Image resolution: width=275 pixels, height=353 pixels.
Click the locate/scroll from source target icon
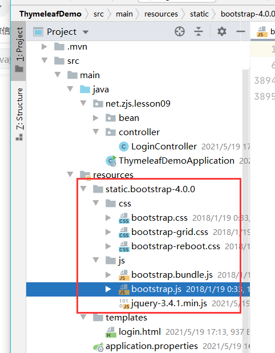(180, 31)
